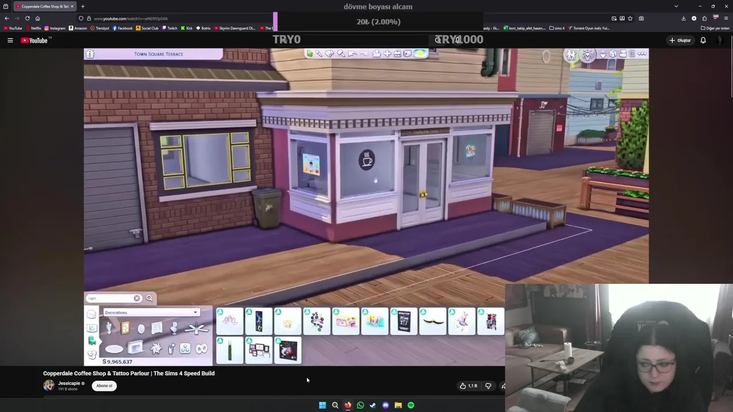Image resolution: width=733 pixels, height=412 pixels.
Task: Select the objects by function sofa tab
Action: tap(92, 341)
